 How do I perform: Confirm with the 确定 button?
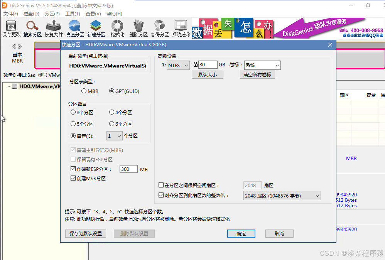tap(241, 233)
